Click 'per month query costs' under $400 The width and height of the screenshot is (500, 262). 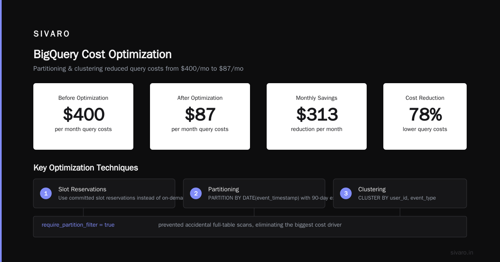(x=83, y=129)
